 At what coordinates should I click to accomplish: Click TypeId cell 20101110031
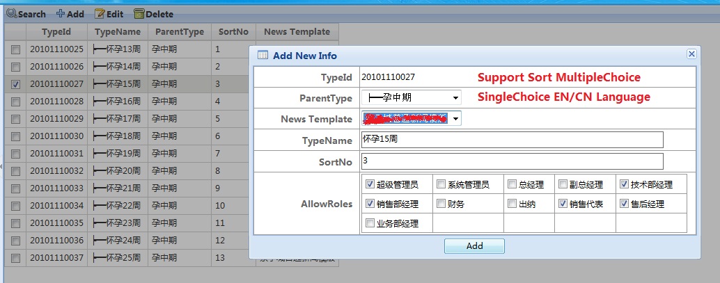coord(56,154)
